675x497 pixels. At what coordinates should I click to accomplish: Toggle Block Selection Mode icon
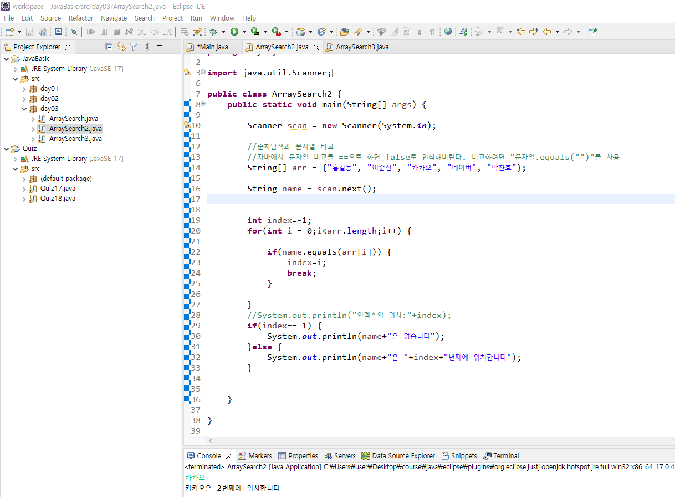pos(420,32)
